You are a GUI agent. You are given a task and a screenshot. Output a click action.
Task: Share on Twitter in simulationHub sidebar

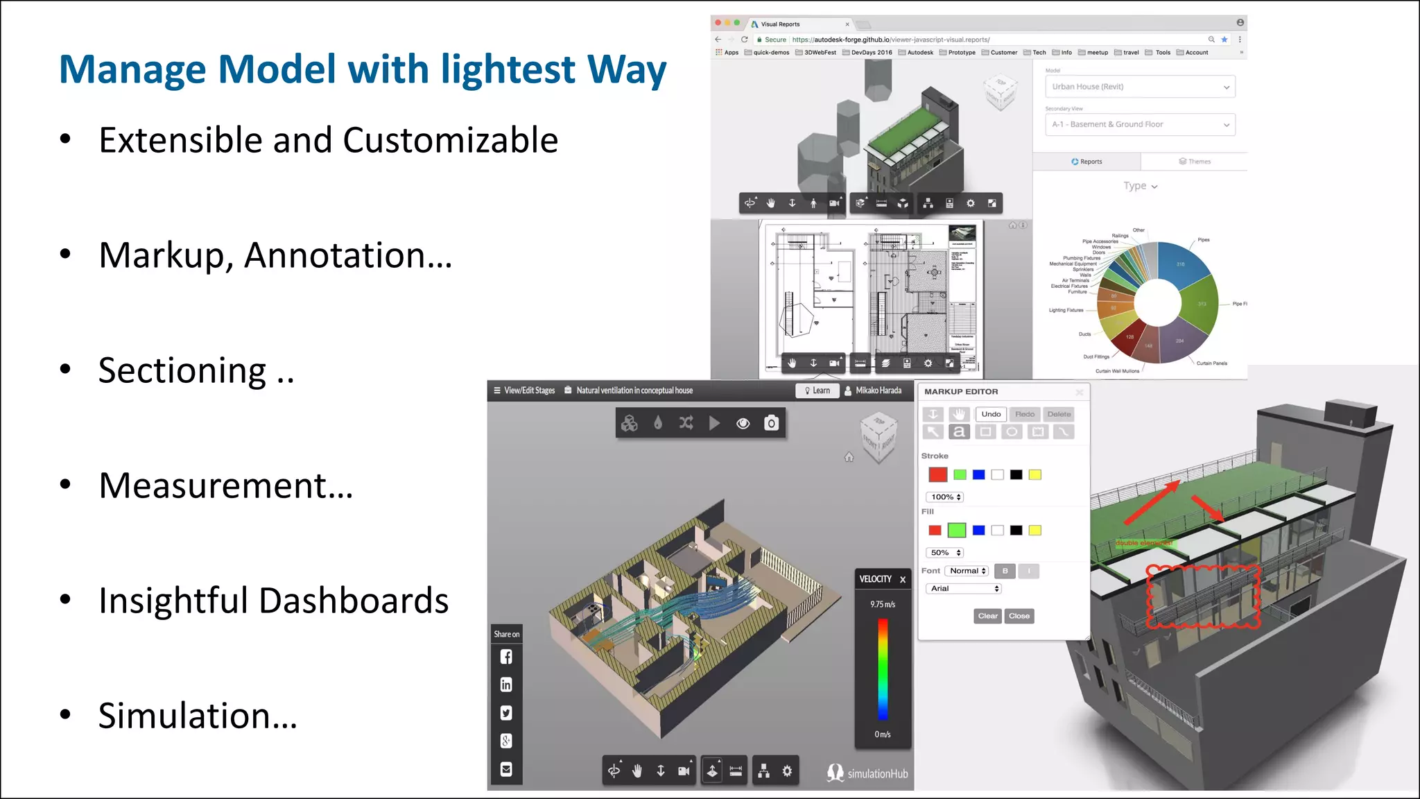pos(506,713)
